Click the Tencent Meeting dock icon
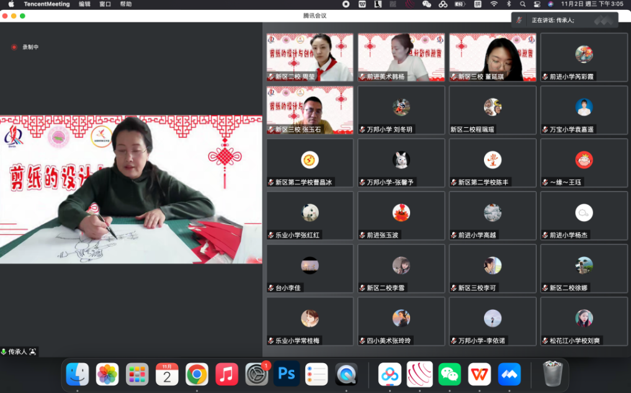631x393 pixels. [x=509, y=374]
